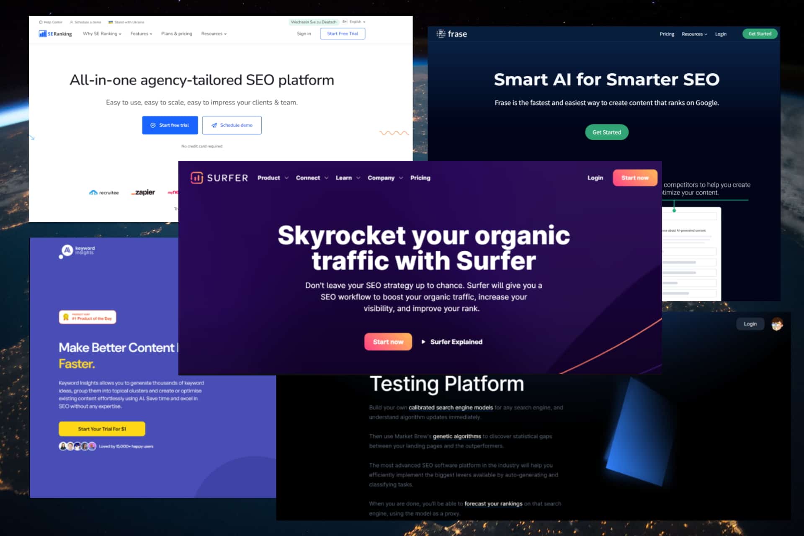Screen dimensions: 804x536
Task: Click the Smart AI for Smarter SEO heading
Action: coord(607,80)
